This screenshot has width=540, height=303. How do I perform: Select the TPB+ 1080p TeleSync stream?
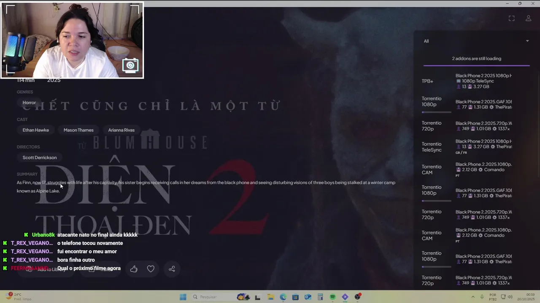(467, 81)
